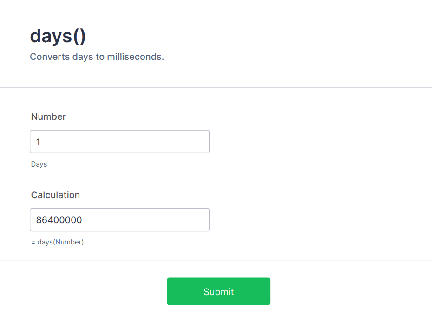The image size is (432, 328).
Task: Click the Calculation result field
Action: 120,219
